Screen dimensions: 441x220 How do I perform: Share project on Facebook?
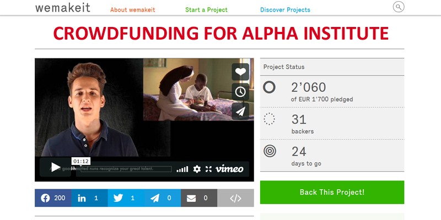53,198
